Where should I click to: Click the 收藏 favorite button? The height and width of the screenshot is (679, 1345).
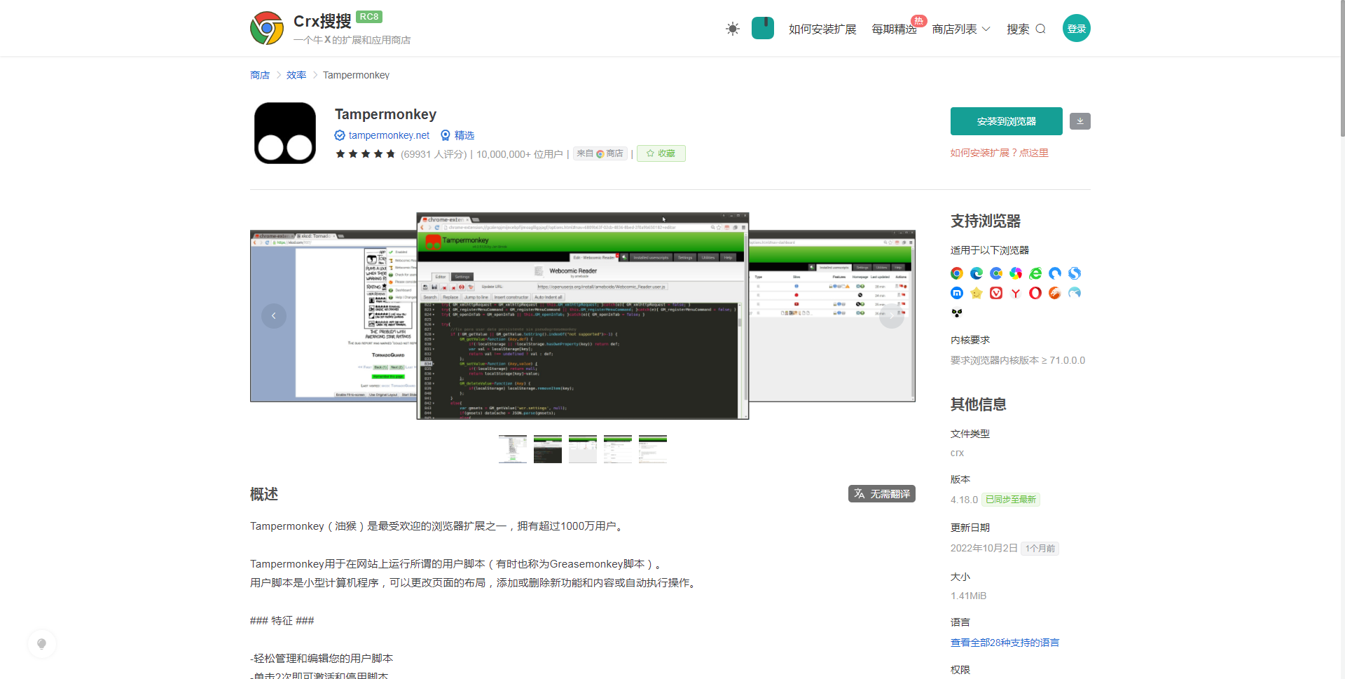(x=661, y=153)
